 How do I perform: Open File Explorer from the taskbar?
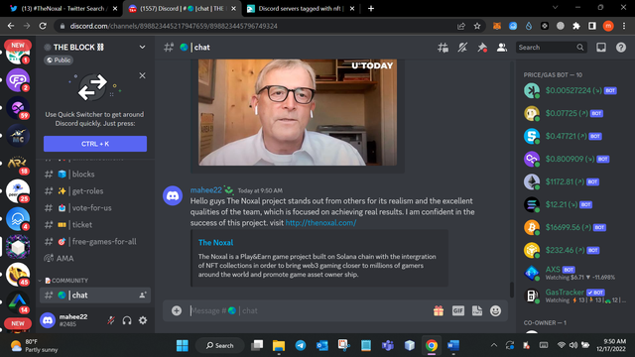coord(279,345)
